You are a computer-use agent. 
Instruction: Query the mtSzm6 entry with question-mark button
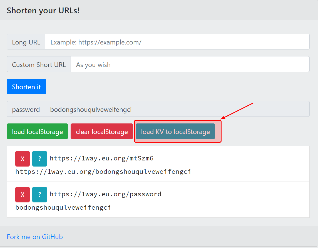[39, 159]
